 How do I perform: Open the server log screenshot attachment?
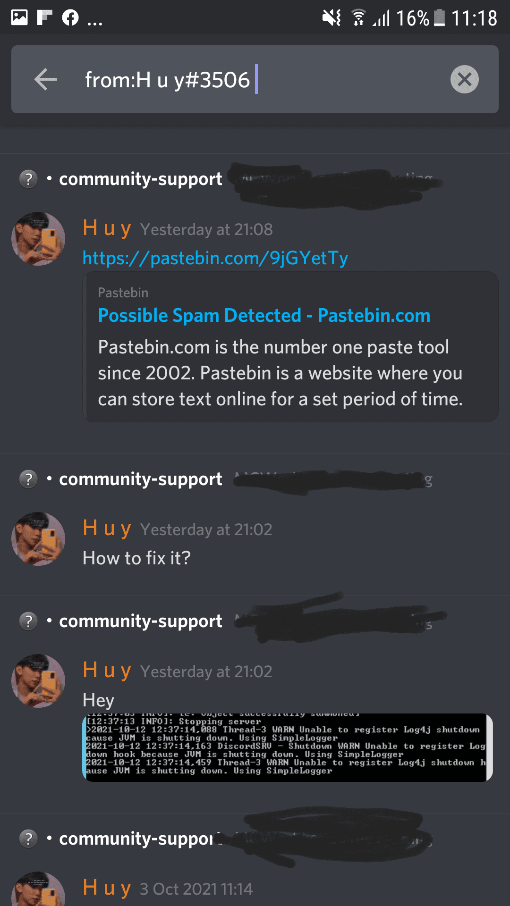[288, 747]
